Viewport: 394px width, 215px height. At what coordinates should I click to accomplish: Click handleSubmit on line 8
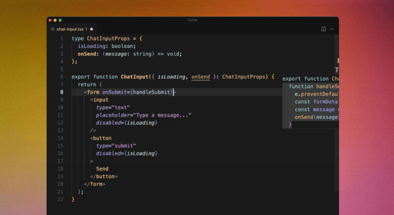point(151,92)
